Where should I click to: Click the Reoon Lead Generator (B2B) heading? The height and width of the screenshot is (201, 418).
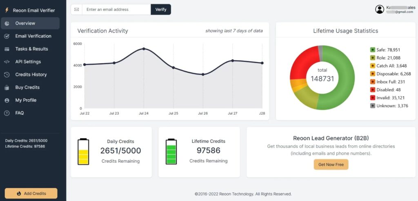pos(331,138)
